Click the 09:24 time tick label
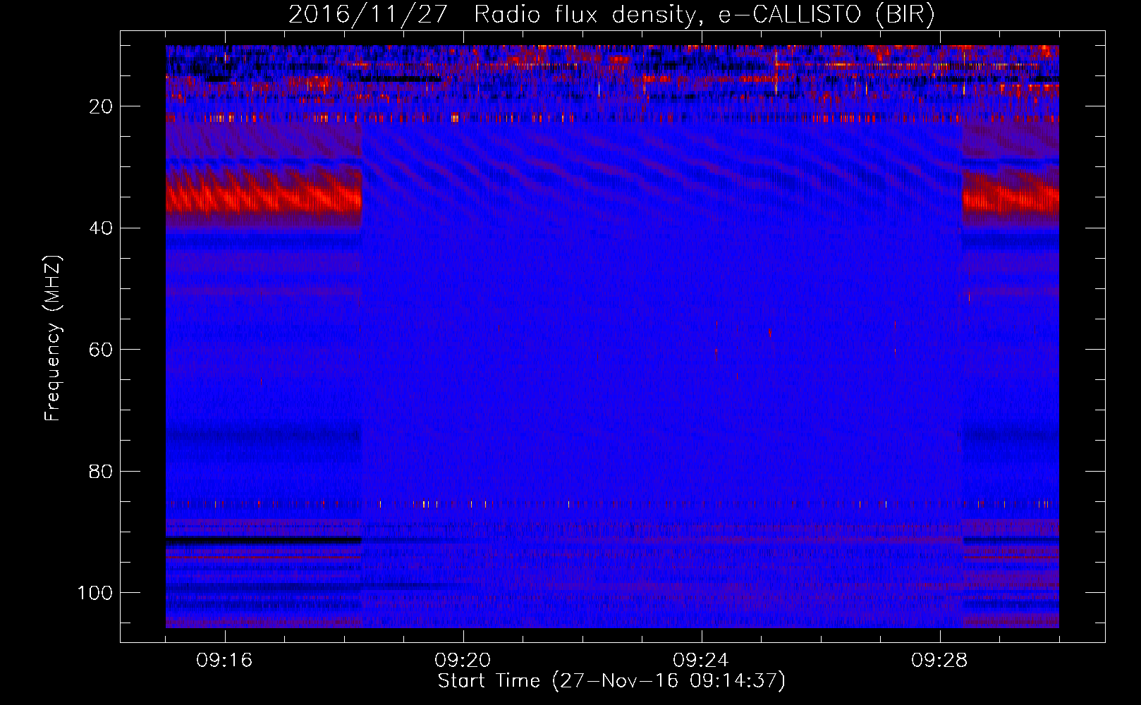The width and height of the screenshot is (1141, 705). coord(701,661)
